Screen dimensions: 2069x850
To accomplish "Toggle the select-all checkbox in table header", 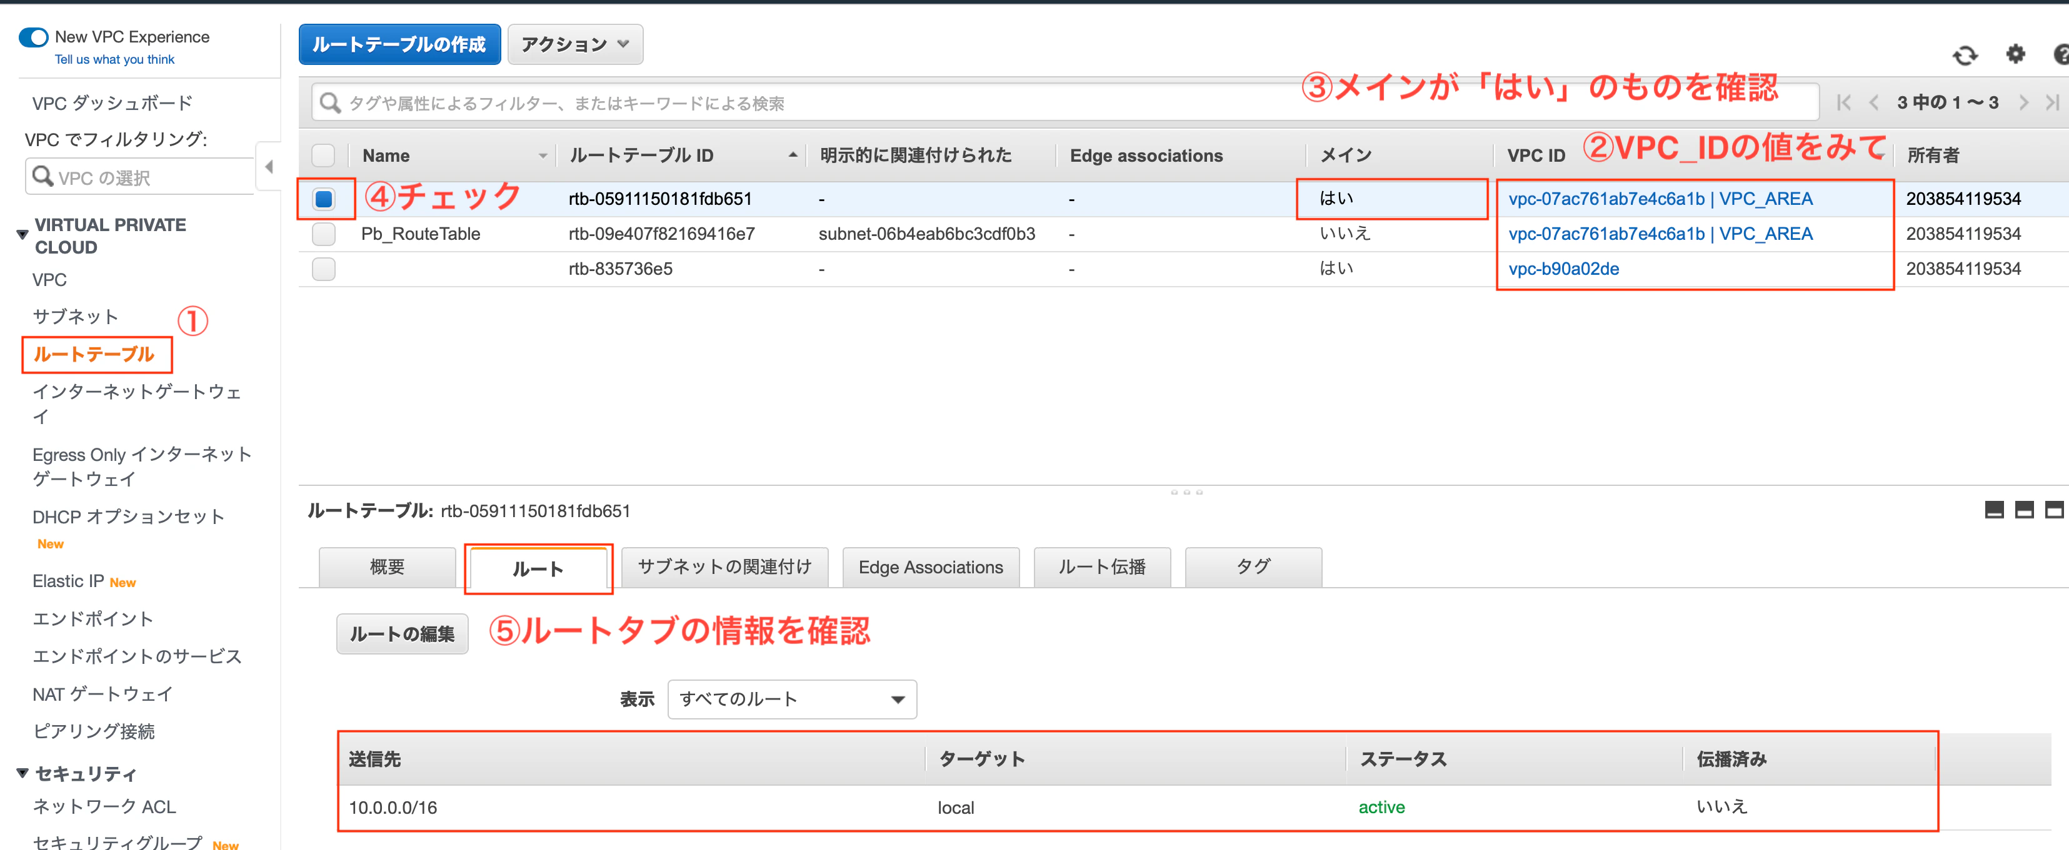I will coord(323,155).
